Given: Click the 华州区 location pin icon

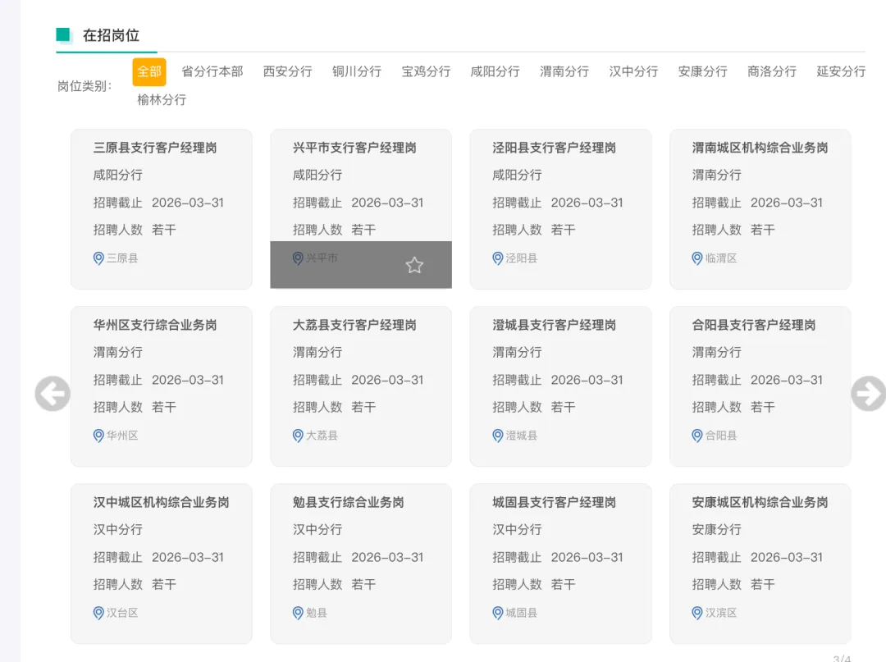Looking at the screenshot, I should [x=98, y=436].
